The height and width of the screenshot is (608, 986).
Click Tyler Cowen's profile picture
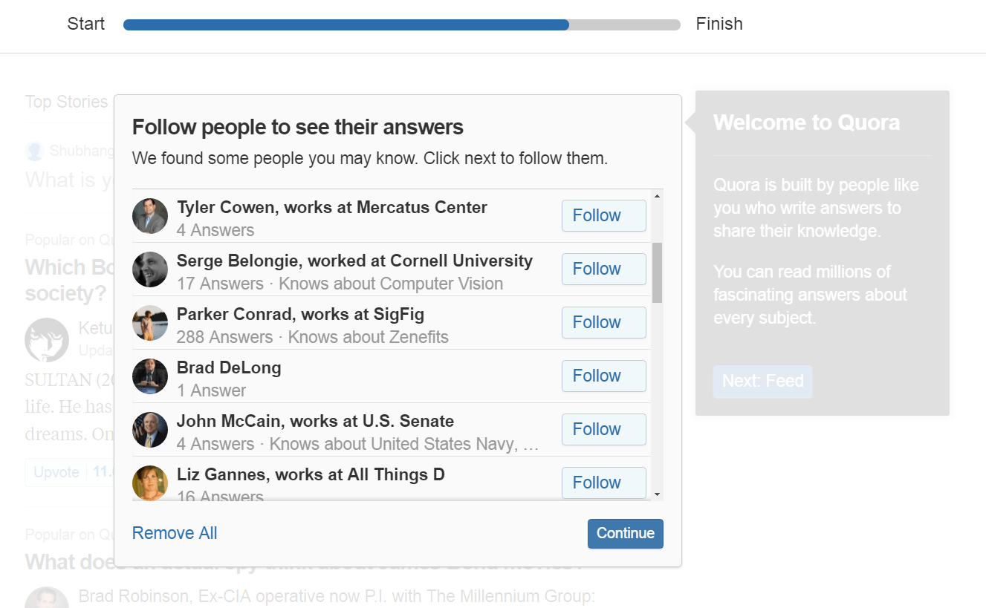(150, 216)
